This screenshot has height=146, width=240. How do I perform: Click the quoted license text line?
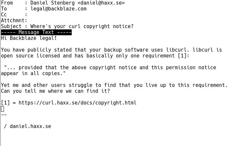[x=110, y=68]
